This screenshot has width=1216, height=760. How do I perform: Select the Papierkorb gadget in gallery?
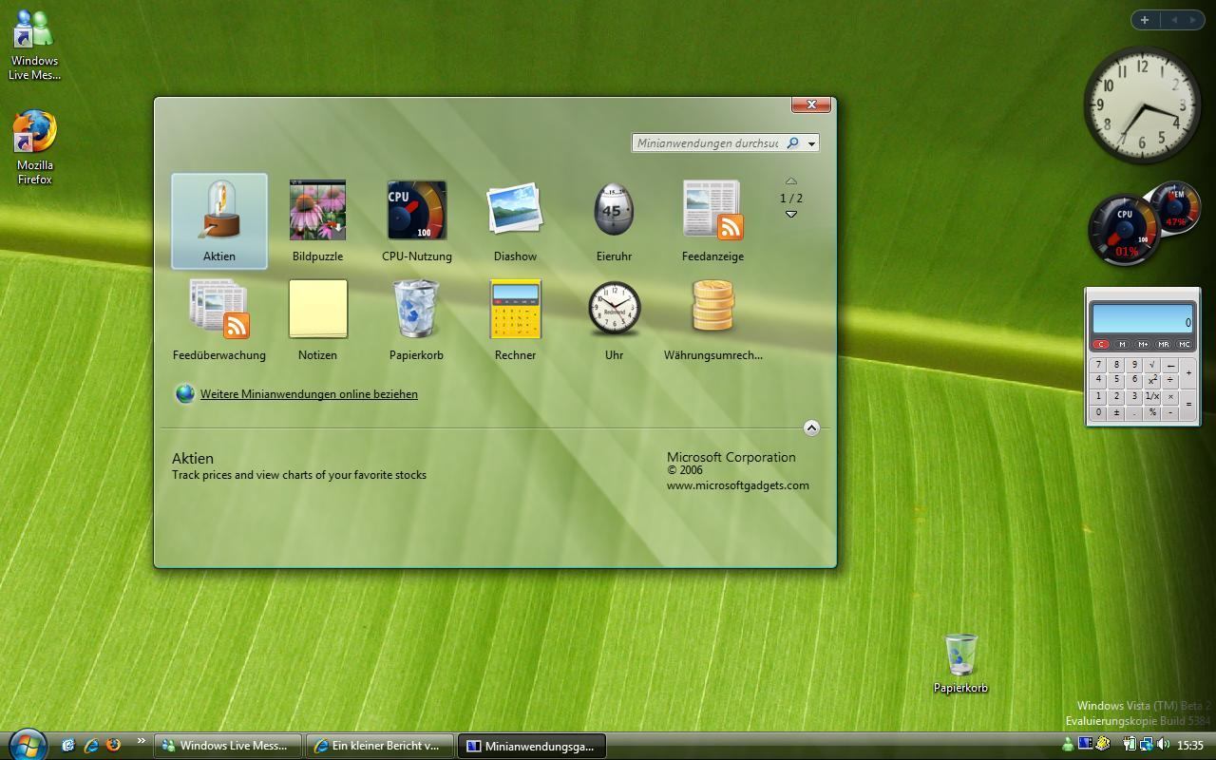[x=416, y=320]
